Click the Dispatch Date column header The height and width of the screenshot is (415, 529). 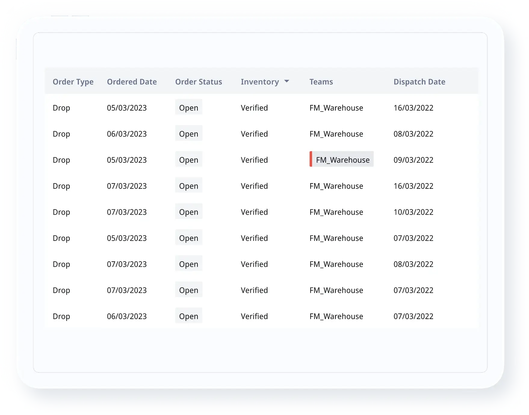click(x=419, y=82)
